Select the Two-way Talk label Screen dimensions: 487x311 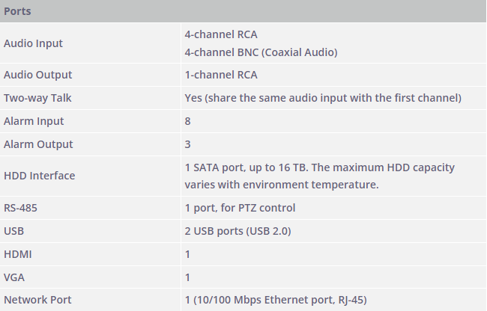37,98
